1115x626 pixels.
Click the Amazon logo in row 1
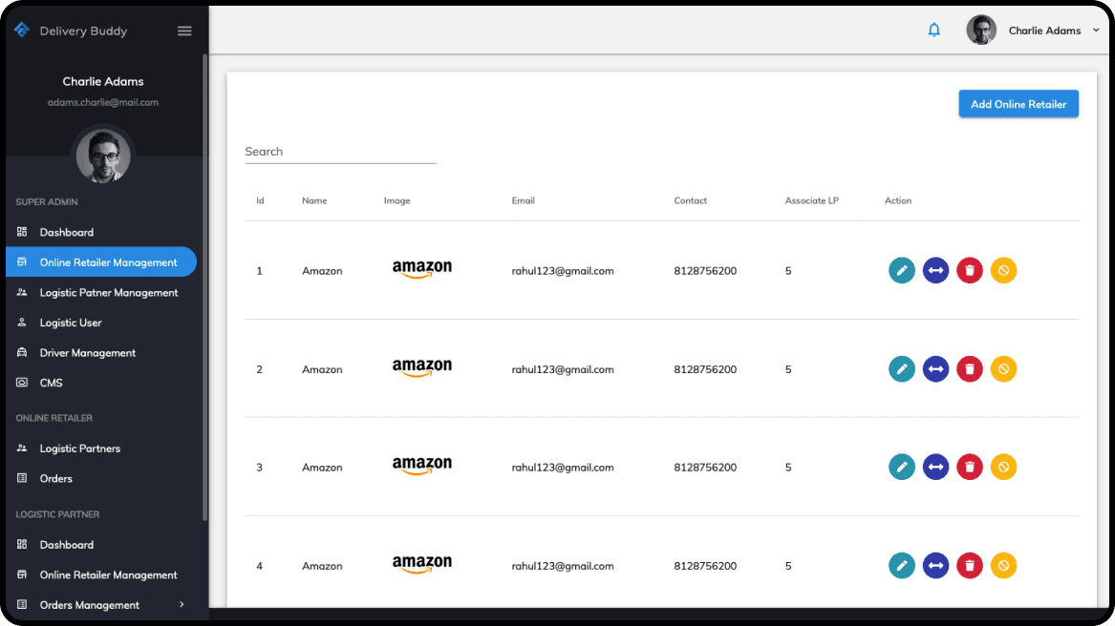coord(421,268)
